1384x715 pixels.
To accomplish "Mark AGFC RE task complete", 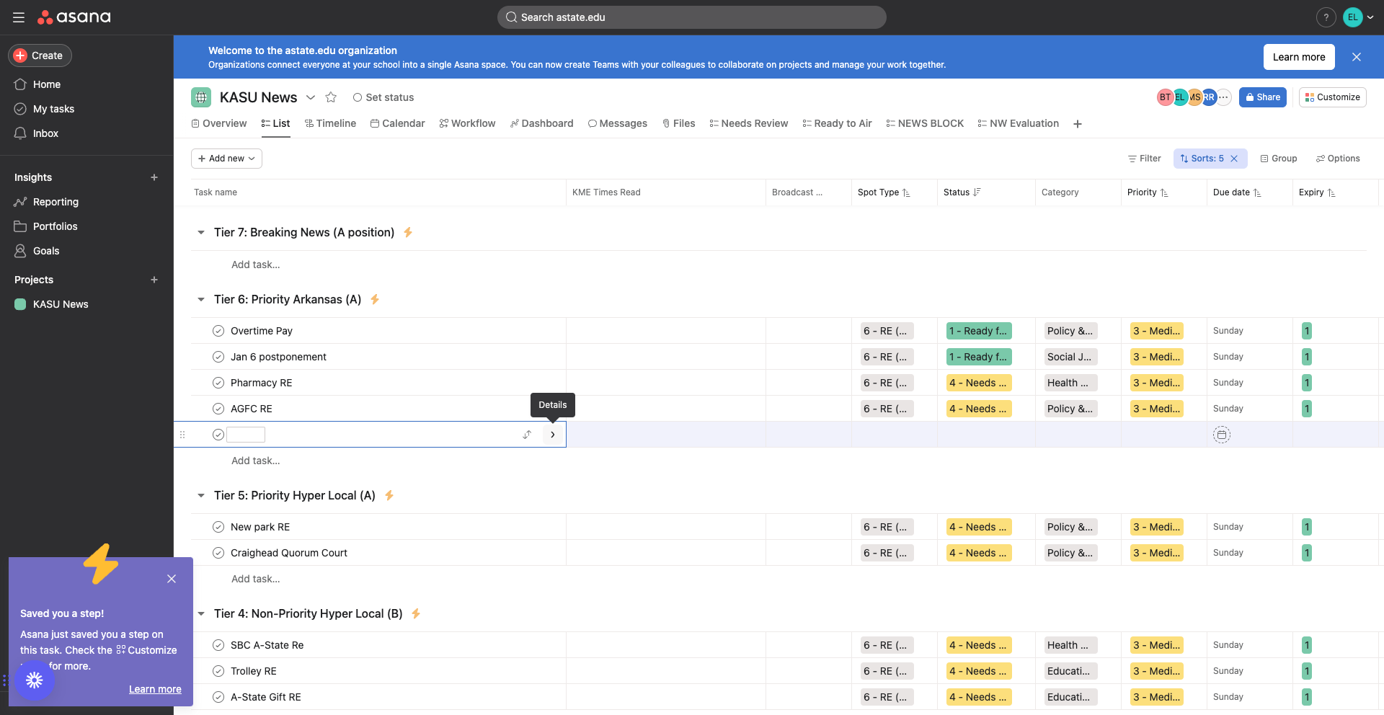I will click(x=218, y=409).
